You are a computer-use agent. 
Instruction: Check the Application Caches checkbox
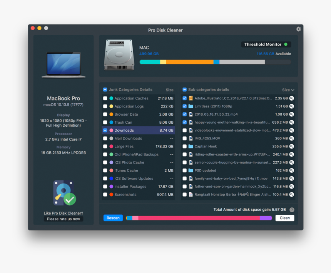(x=105, y=98)
